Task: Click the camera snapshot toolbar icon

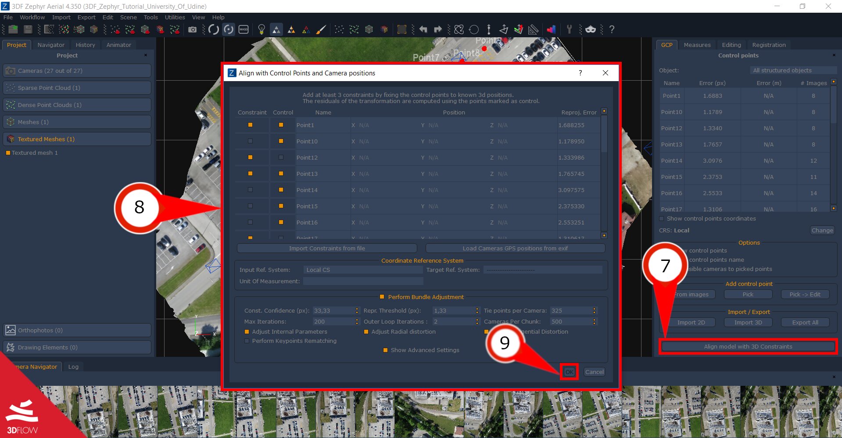Action: pyautogui.click(x=192, y=29)
